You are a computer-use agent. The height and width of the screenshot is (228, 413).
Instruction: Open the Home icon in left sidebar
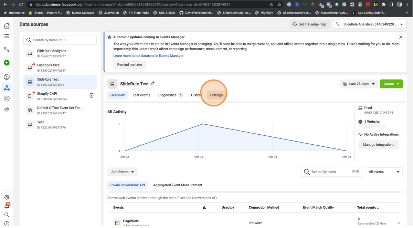point(7,26)
